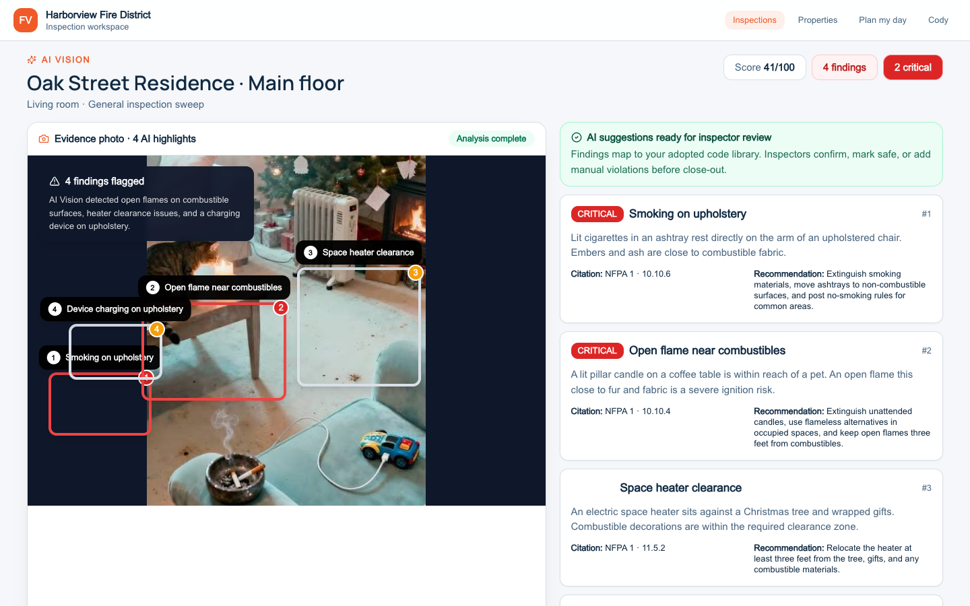Click the Harborview Fire District workspace name
This screenshot has height=606, width=970.
click(x=98, y=15)
